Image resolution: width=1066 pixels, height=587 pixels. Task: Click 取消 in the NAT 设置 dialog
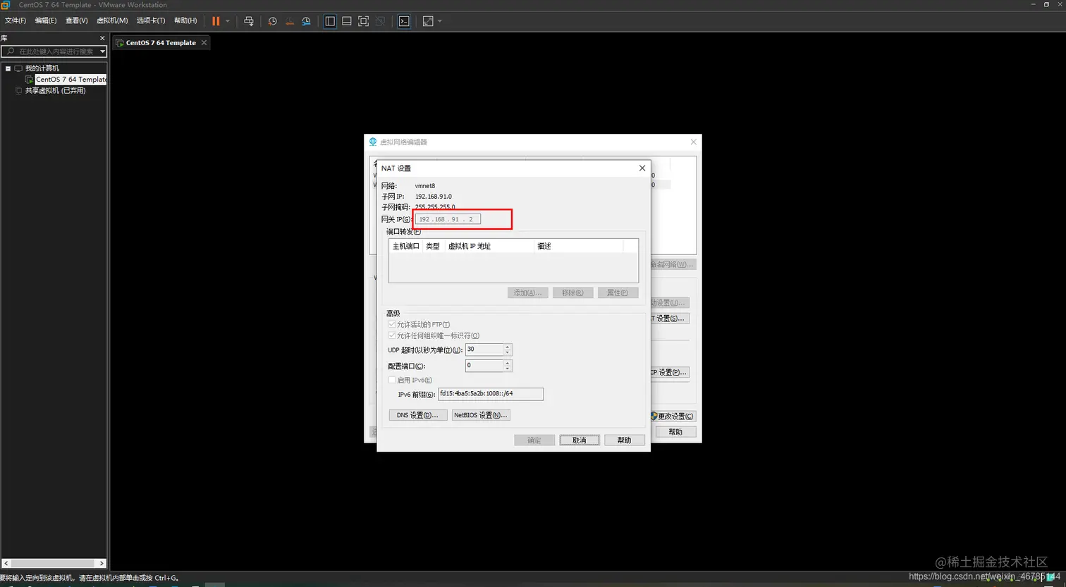point(580,440)
